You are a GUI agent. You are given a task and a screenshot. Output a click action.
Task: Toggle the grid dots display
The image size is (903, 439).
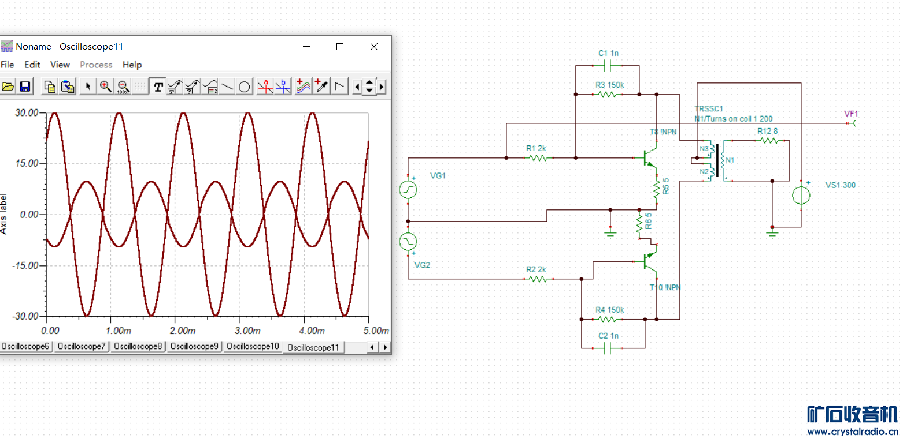139,87
